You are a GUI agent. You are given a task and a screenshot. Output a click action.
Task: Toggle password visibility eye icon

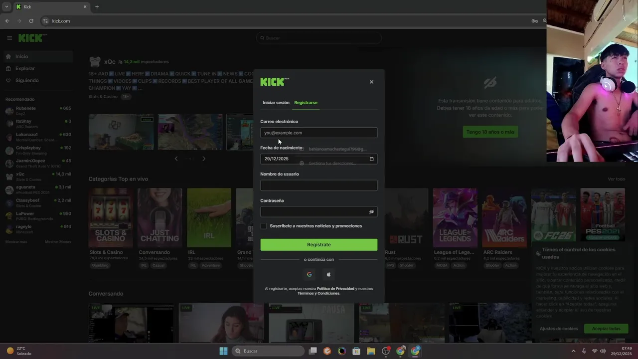click(371, 212)
